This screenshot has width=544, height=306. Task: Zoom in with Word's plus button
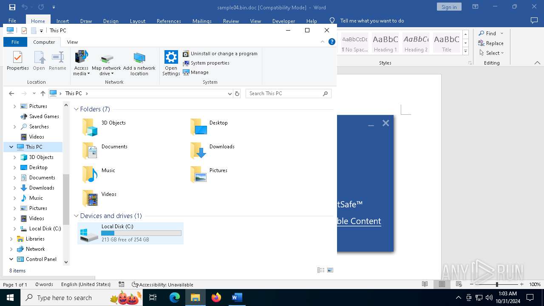[x=521, y=284]
